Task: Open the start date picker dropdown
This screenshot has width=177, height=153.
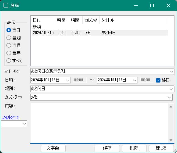Action: [68, 80]
